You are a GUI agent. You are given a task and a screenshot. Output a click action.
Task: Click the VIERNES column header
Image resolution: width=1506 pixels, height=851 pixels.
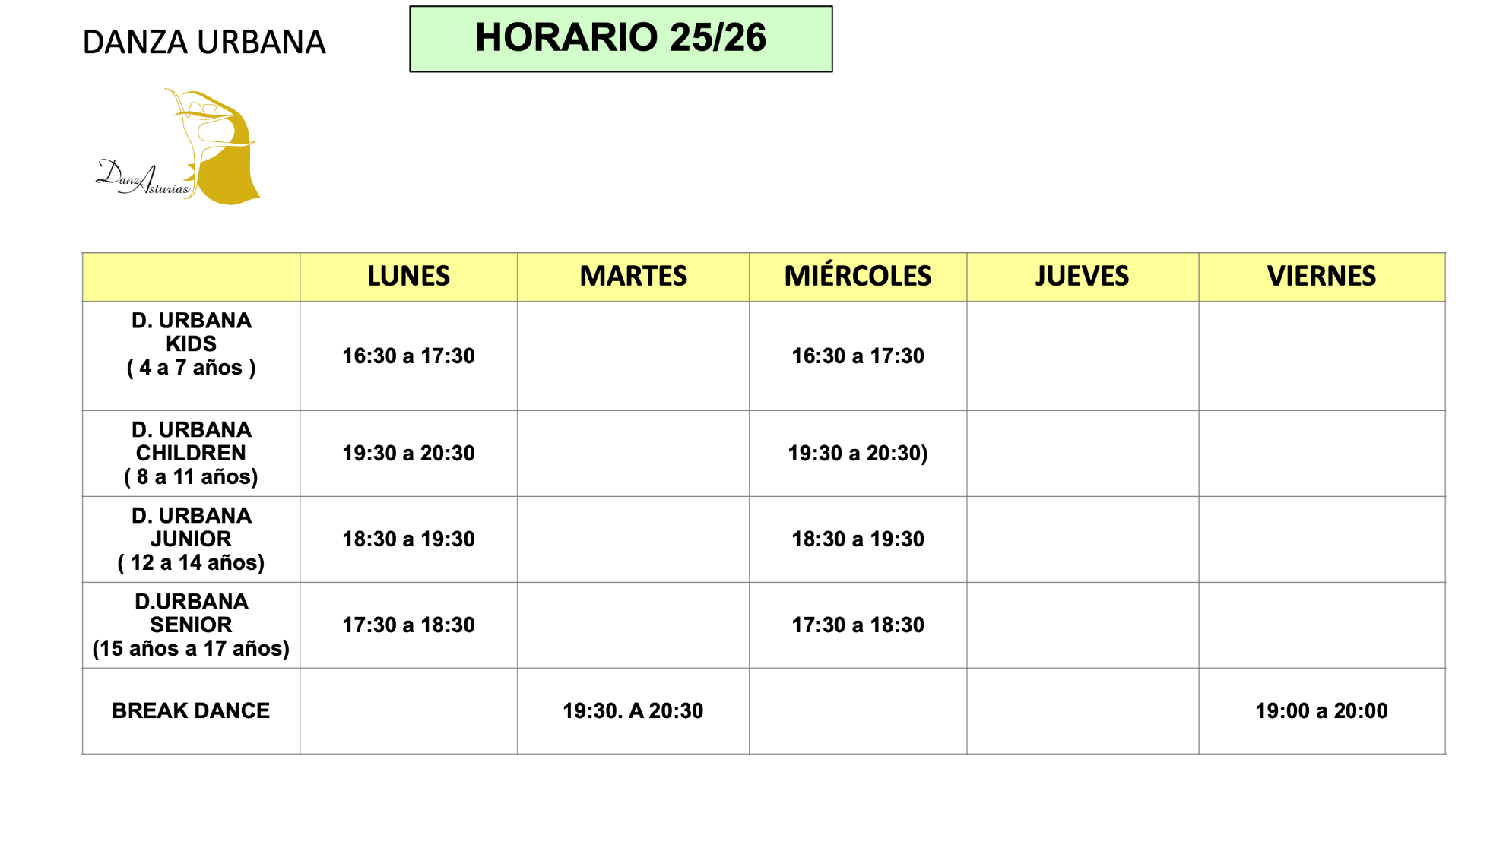pos(1321,276)
